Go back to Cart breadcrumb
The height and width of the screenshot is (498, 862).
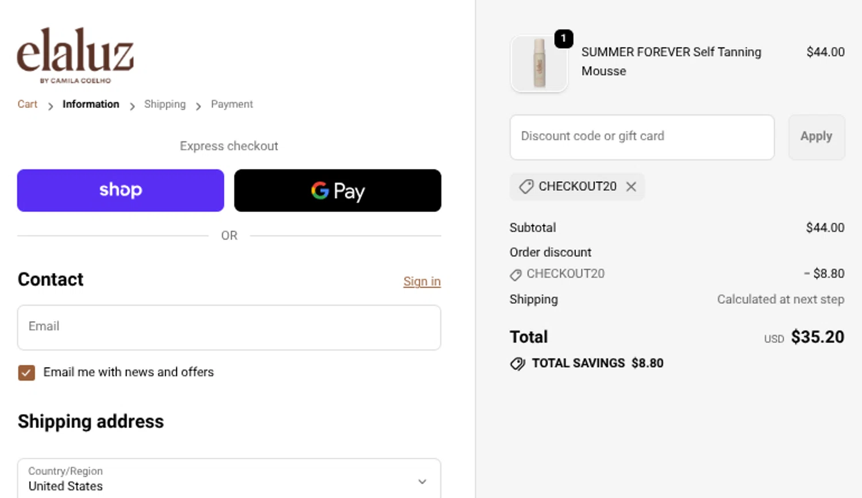point(27,104)
